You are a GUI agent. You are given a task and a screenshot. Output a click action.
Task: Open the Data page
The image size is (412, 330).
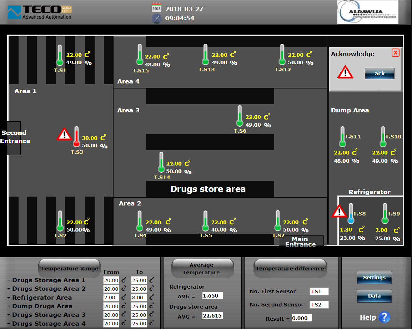point(374,296)
